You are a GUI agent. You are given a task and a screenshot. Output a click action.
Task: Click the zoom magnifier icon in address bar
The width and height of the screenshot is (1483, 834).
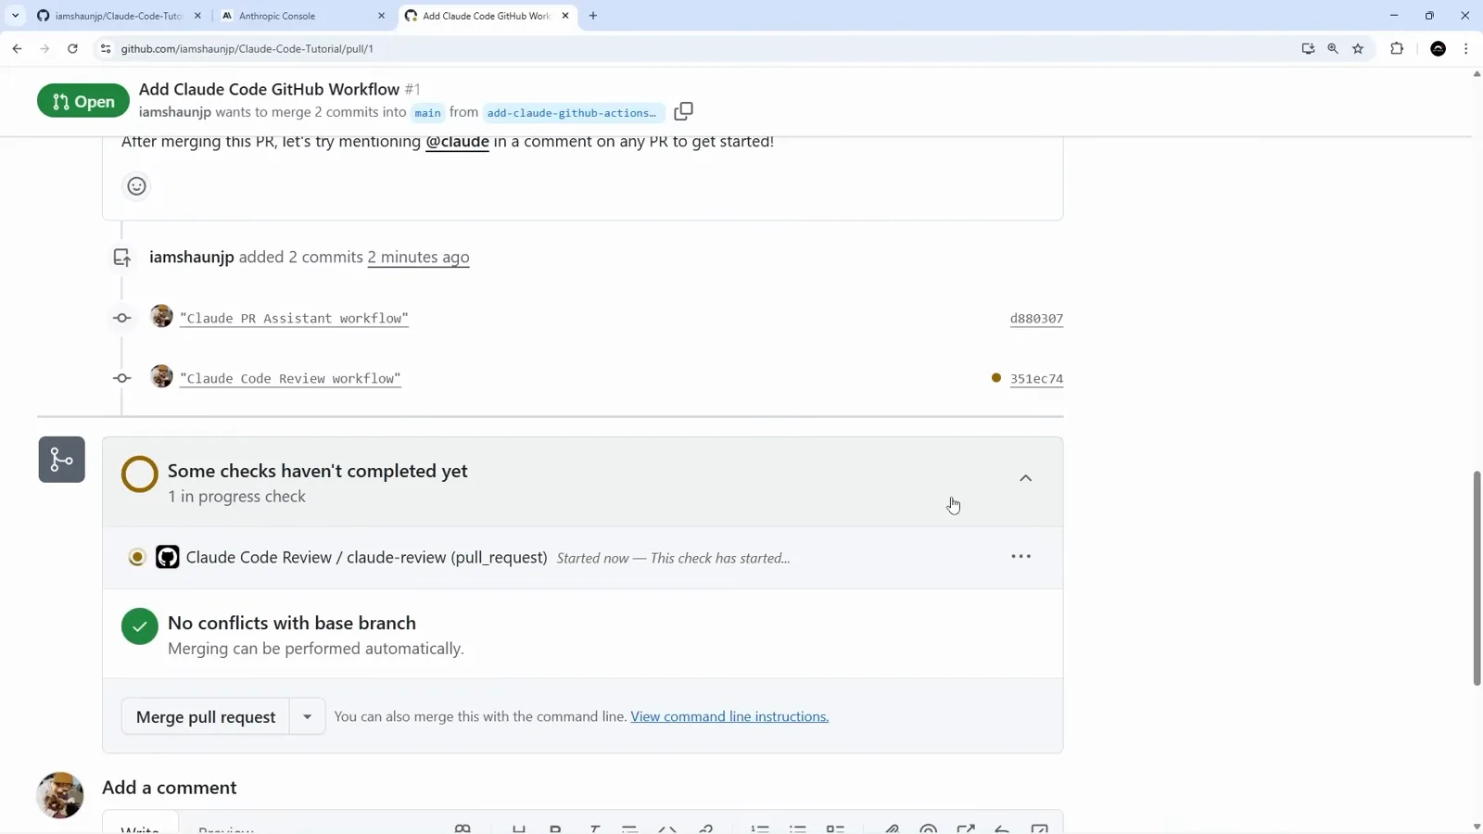pos(1333,48)
